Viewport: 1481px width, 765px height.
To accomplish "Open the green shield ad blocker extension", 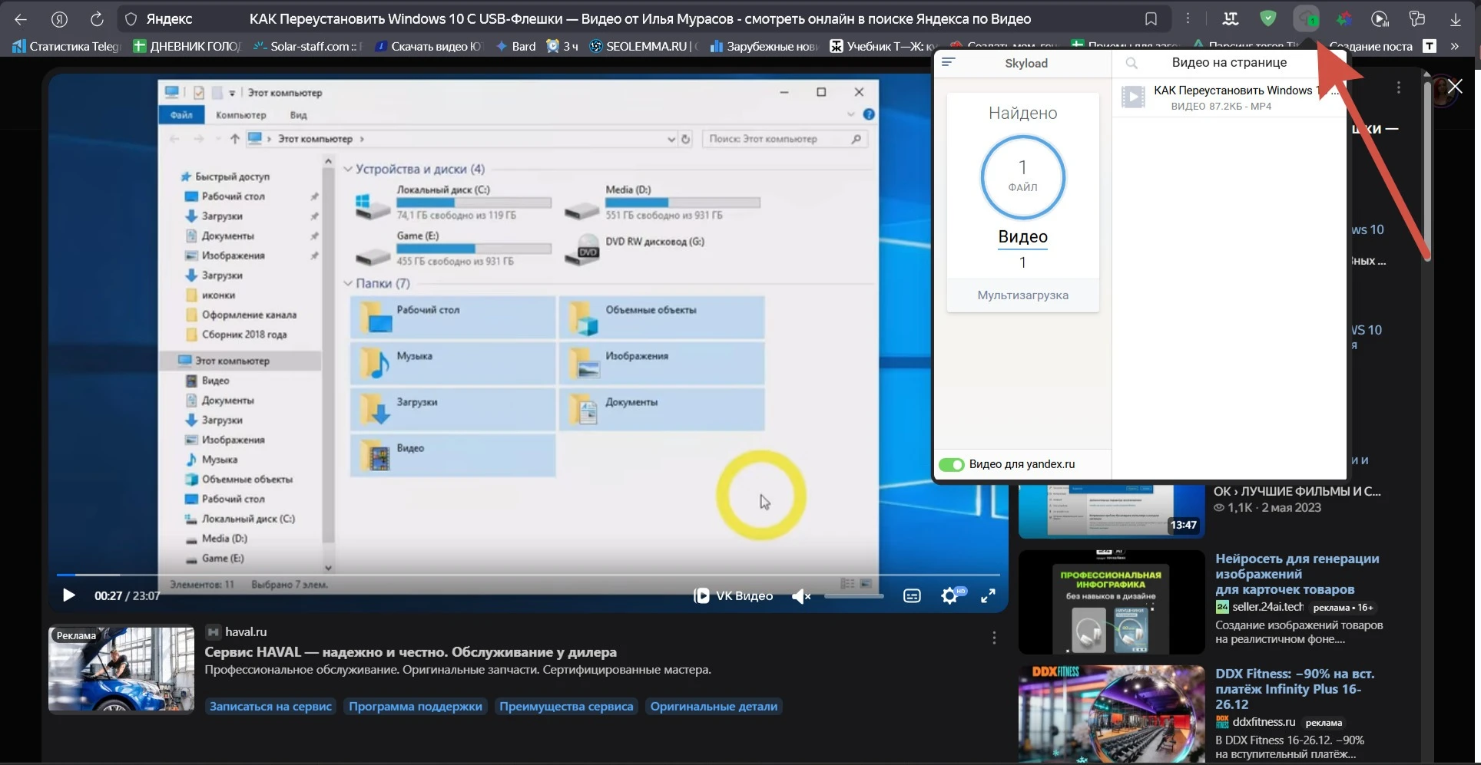I will point(1268,19).
